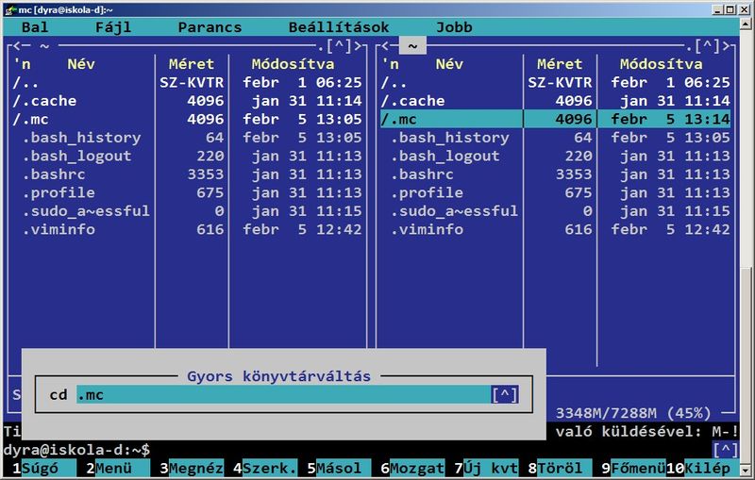
Task: Select .bashrc in left panel
Action: (x=188, y=174)
